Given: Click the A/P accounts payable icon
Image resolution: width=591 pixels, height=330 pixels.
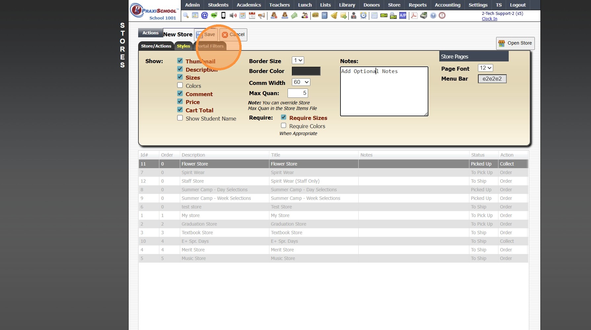Looking at the screenshot, I should pos(403,15).
